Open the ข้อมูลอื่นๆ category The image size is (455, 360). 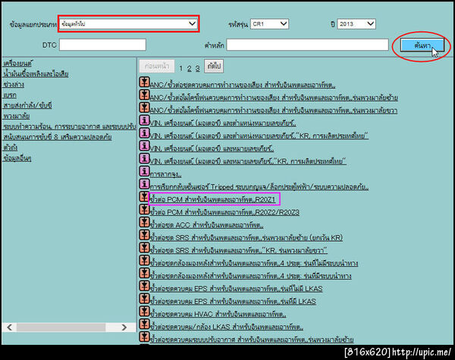(x=17, y=158)
